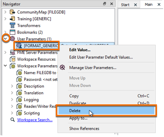This screenshot has width=164, height=137.
Task: Click the Scripting gear icon
Action: click(x=19, y=113)
